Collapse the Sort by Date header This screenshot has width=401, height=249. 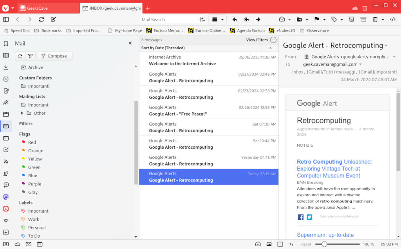(270, 48)
